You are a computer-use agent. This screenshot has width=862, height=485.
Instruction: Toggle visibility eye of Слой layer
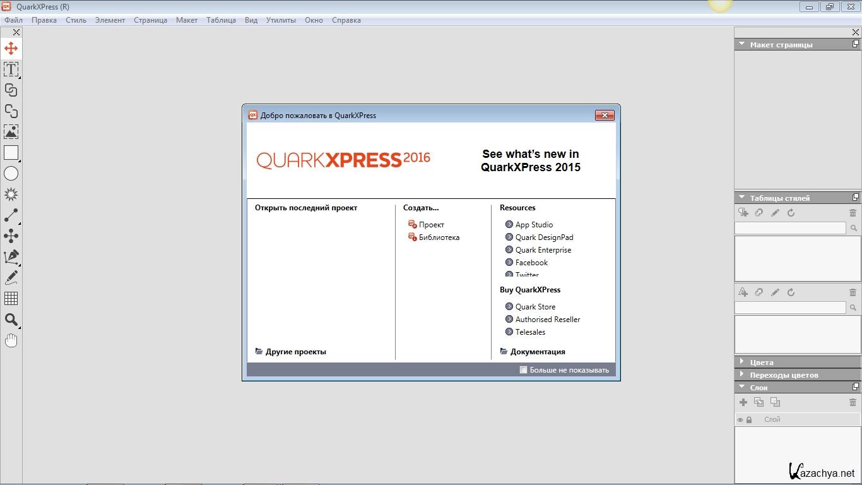740,420
